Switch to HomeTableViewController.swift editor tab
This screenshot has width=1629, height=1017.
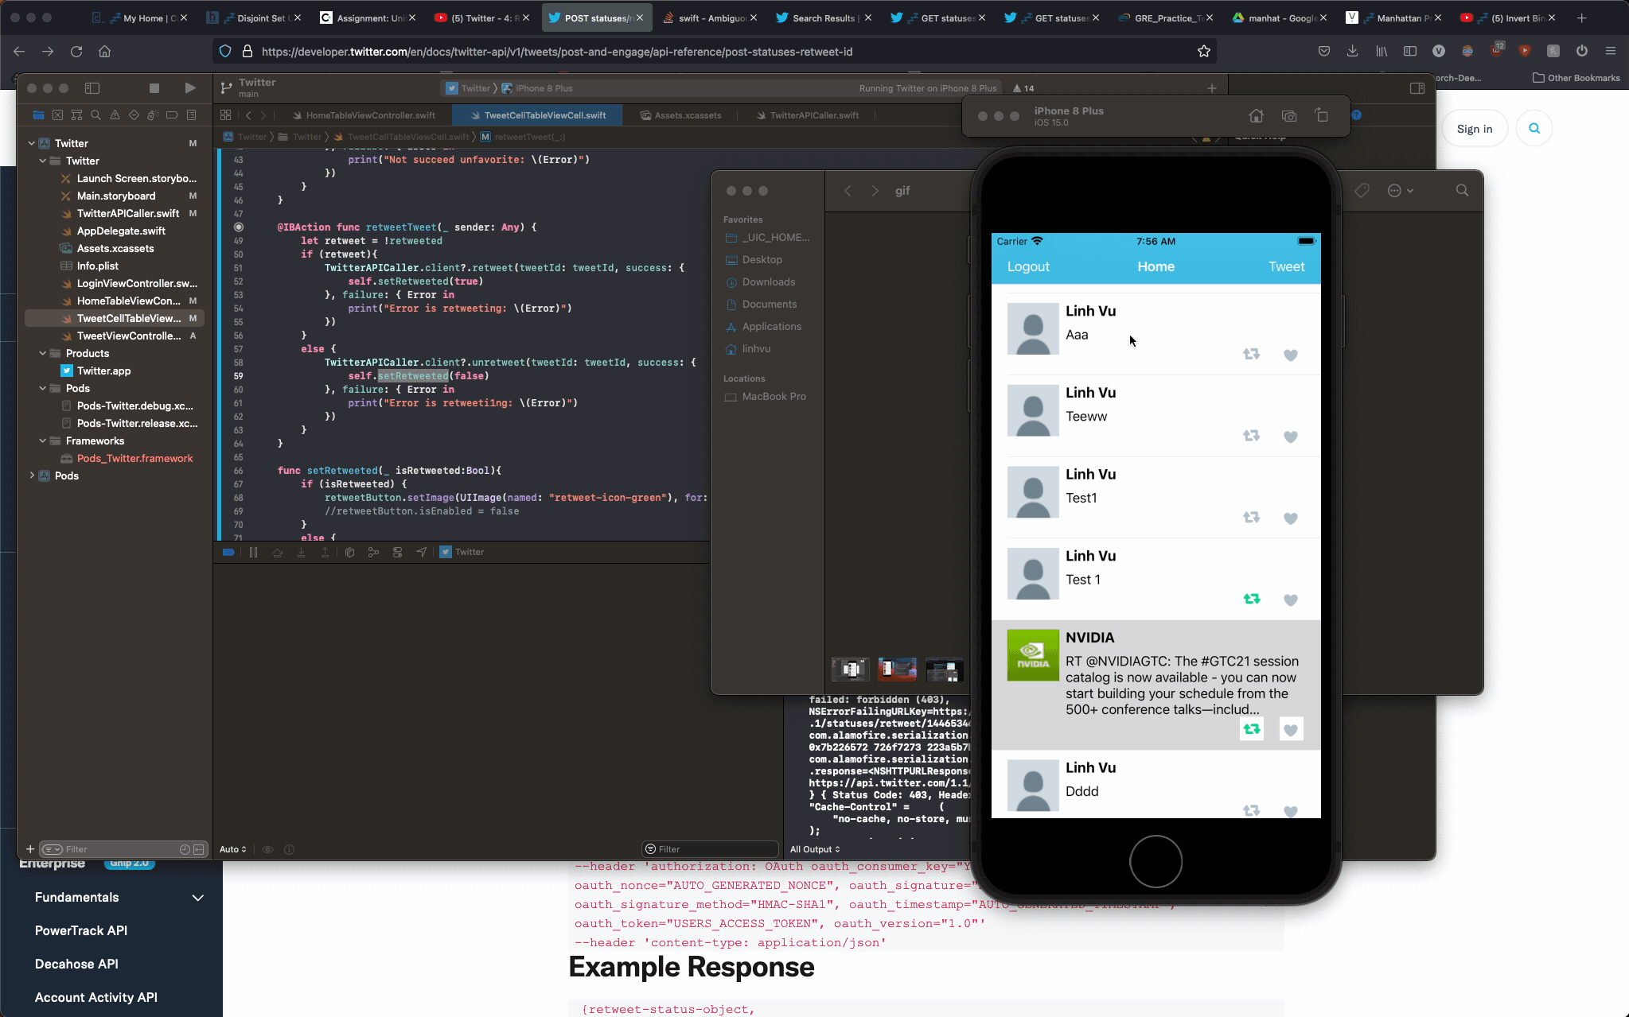pos(369,115)
